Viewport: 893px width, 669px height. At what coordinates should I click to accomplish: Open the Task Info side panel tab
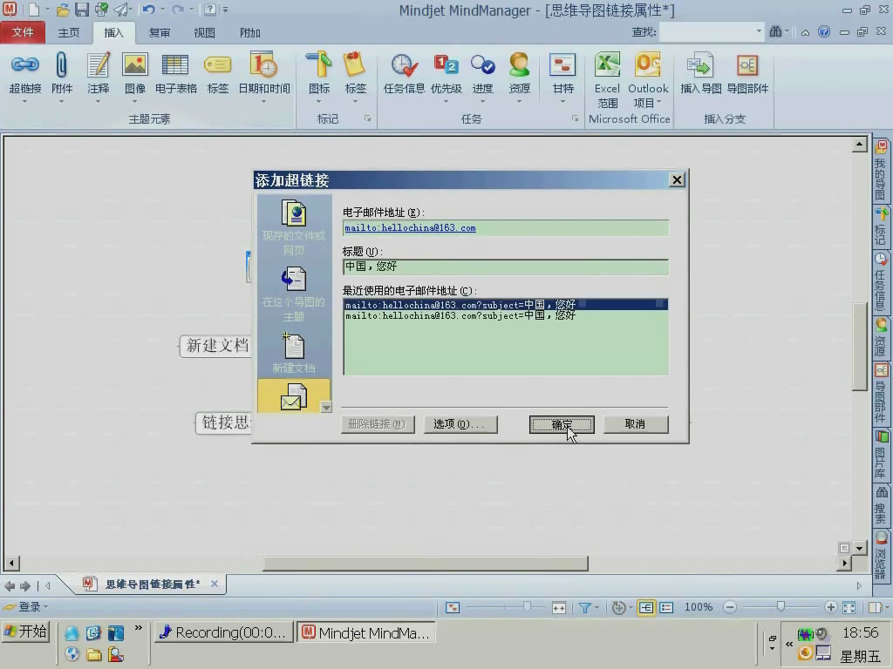pos(881,282)
